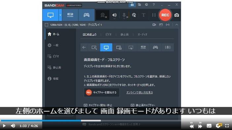The image size is (232, 130).
Task: Select monitor with lock mode in strip
Action: tap(119, 47)
